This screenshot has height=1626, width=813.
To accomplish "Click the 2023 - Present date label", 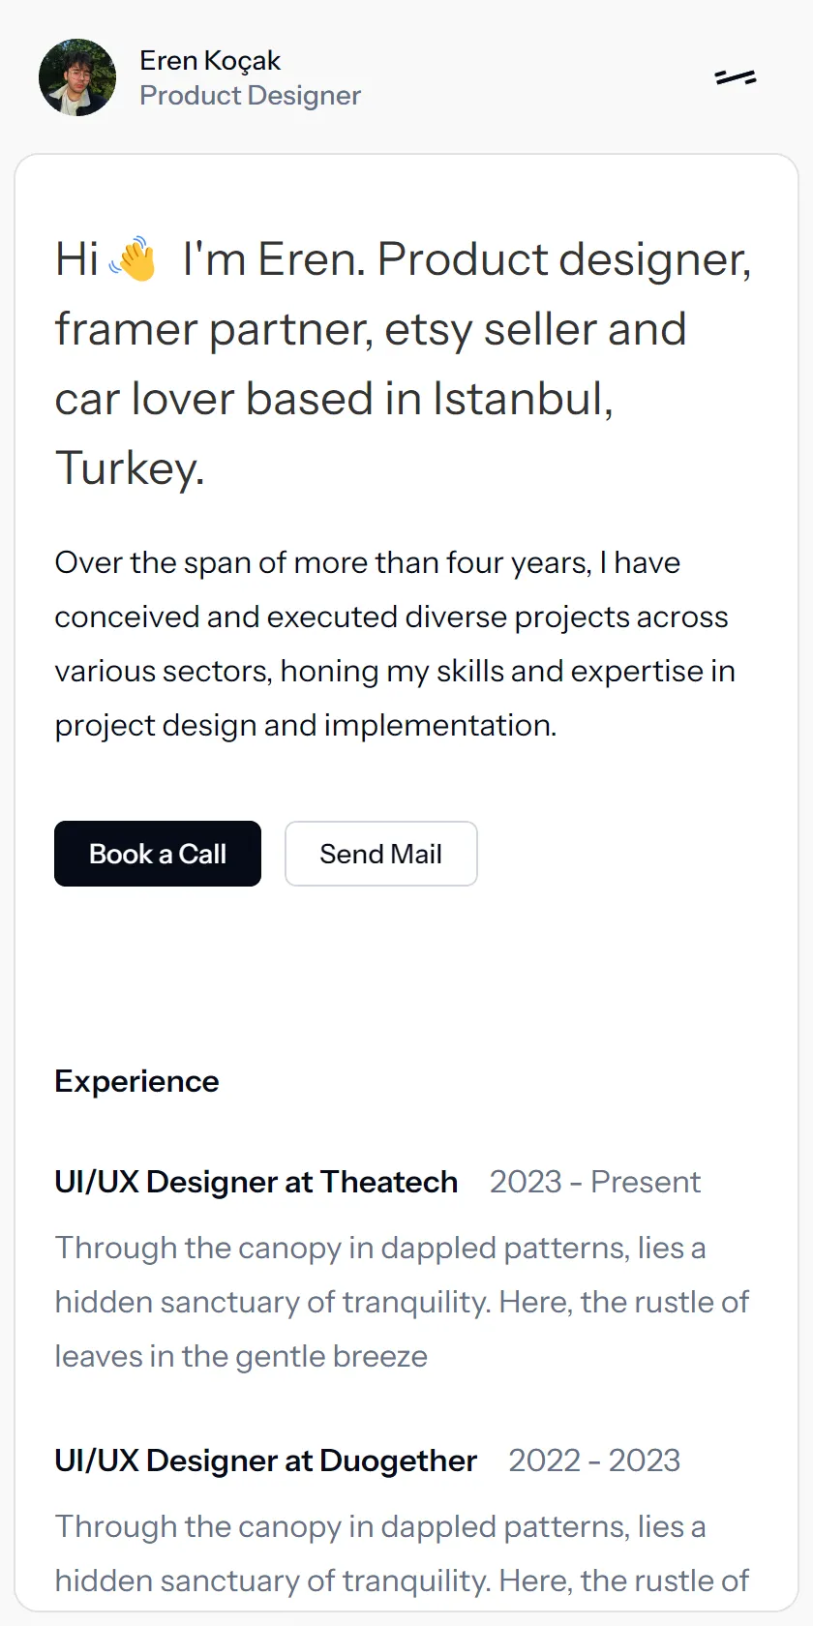I will (595, 1182).
